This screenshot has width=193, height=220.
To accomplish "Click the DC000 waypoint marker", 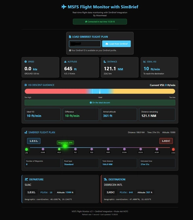I will click(124, 149).
